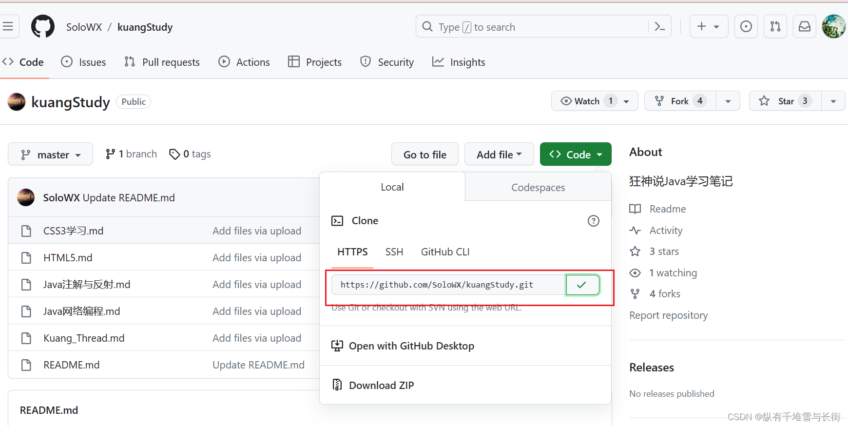Click the eye icon beside 1 watching
Screen dimensions: 848x426
click(635, 273)
